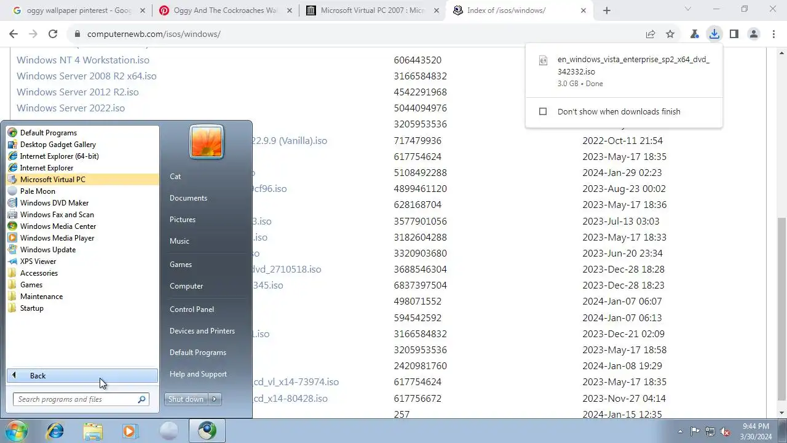Image resolution: width=787 pixels, height=443 pixels.
Task: Toggle Chrome side panel icon
Action: click(x=734, y=34)
